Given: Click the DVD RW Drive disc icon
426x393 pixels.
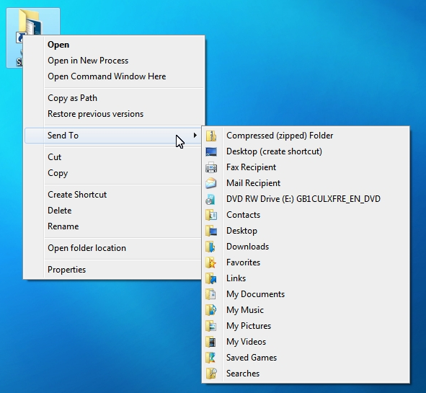Looking at the screenshot, I should pyautogui.click(x=210, y=199).
